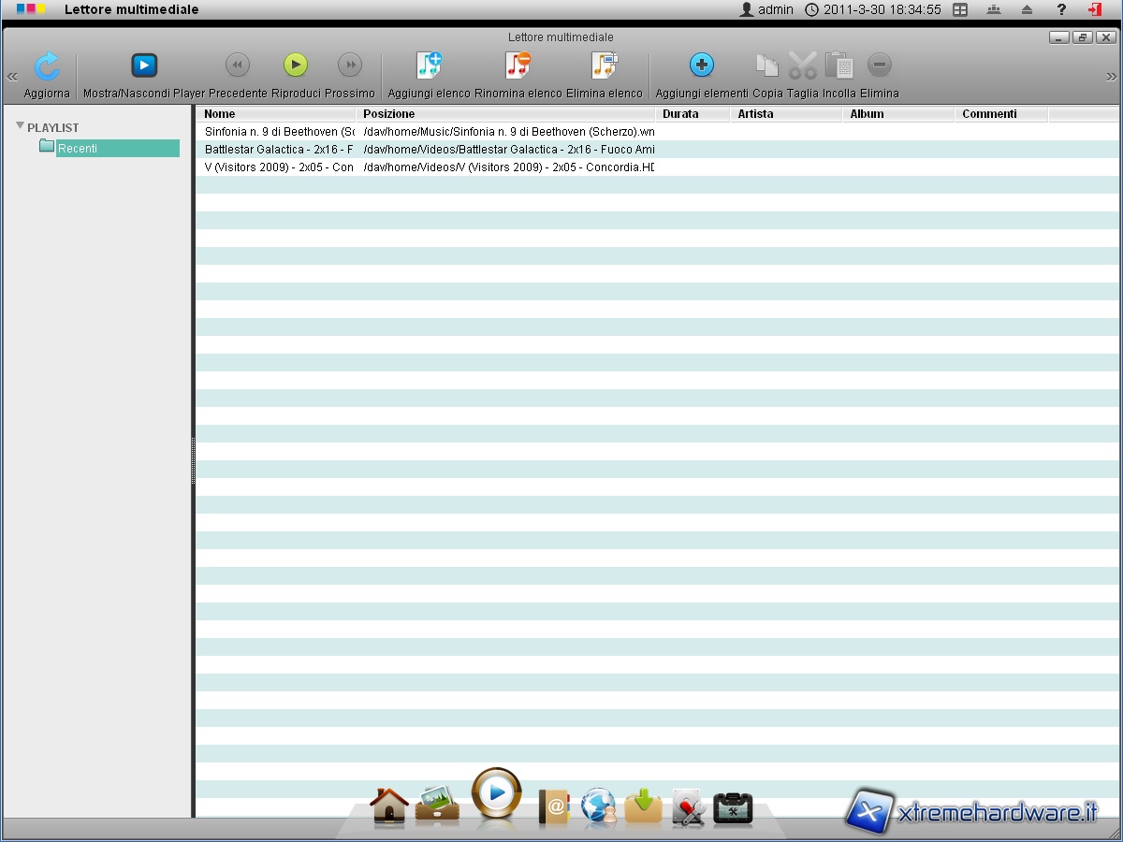This screenshot has height=842, width=1123.
Task: Click the Rinomina elenco icon
Action: click(x=518, y=65)
